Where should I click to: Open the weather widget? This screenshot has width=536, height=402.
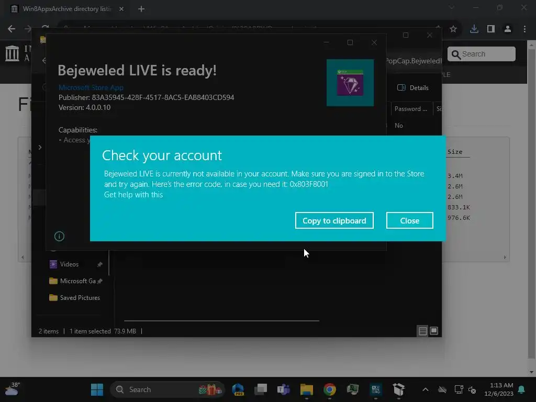(13, 389)
